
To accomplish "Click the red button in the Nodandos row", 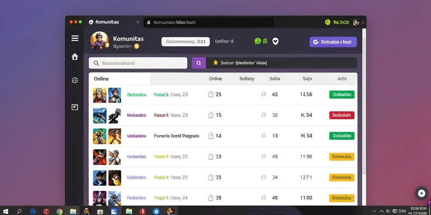I will pyautogui.click(x=342, y=115).
